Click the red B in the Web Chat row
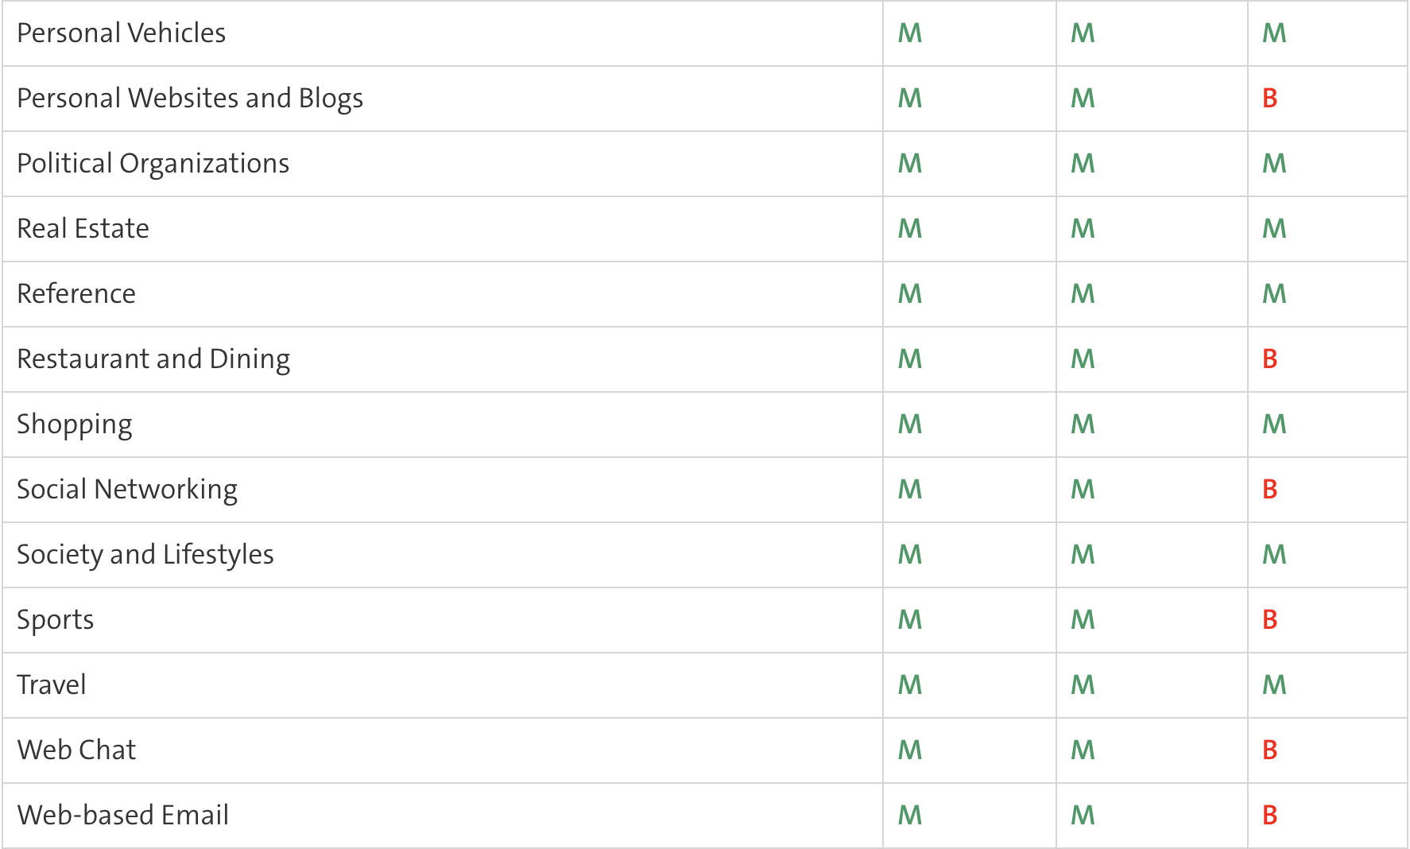This screenshot has height=849, width=1410. coord(1269,750)
